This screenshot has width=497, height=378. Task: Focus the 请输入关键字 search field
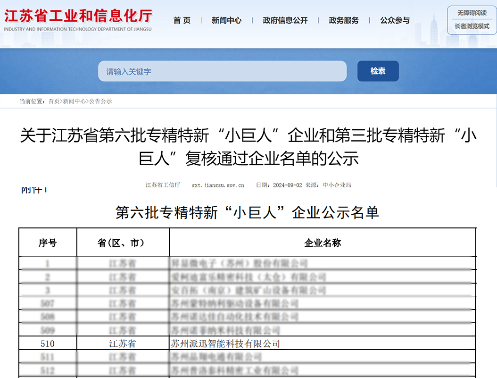click(222, 71)
